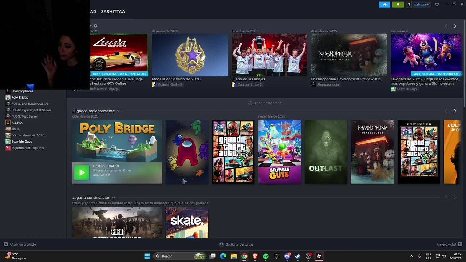
Task: Select PUBG: BATTLEGROUNDS in the library list
Action: 30,104
